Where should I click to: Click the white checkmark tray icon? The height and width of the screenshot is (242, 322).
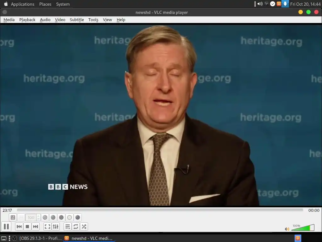click(x=273, y=4)
